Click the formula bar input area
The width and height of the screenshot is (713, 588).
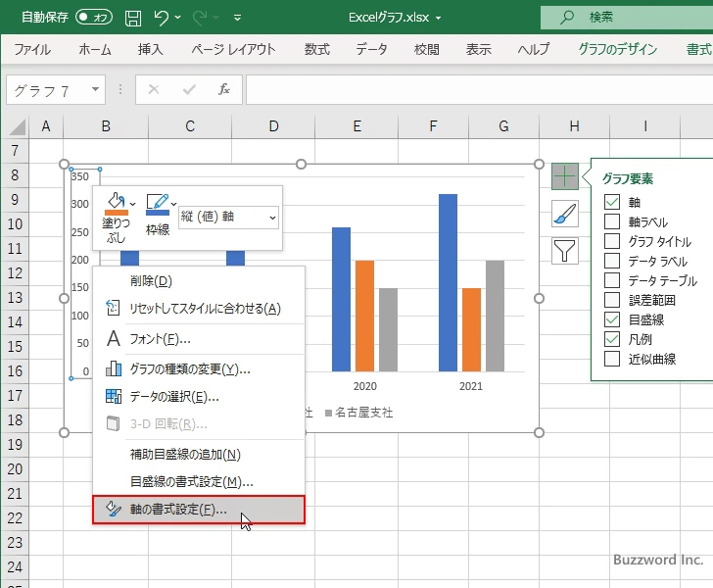[479, 90]
